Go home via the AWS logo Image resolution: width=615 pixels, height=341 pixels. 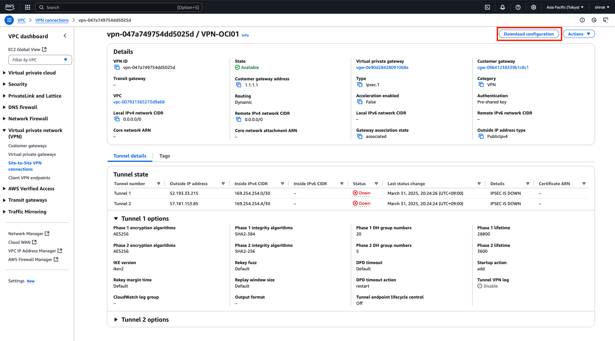9,7
